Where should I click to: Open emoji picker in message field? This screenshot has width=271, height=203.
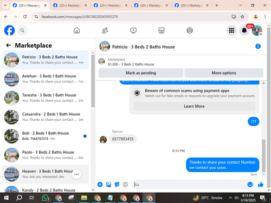click(250, 185)
